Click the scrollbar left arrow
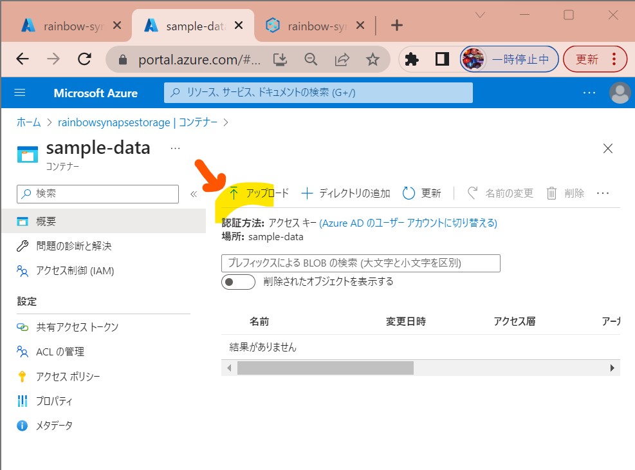635x470 pixels. pos(229,368)
